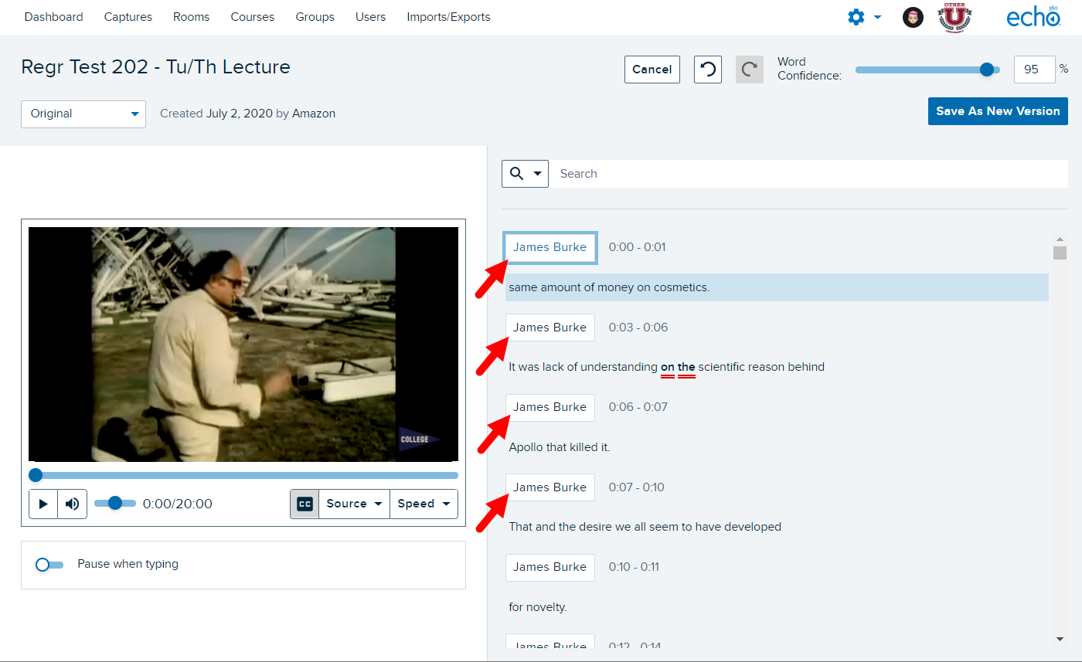Click the video progress bar
Viewport: 1082px width, 662px height.
pyautogui.click(x=243, y=475)
